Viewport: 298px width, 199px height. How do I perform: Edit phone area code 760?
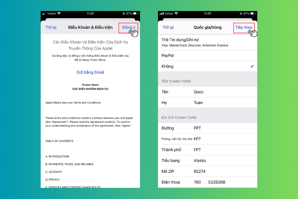coord(197,182)
